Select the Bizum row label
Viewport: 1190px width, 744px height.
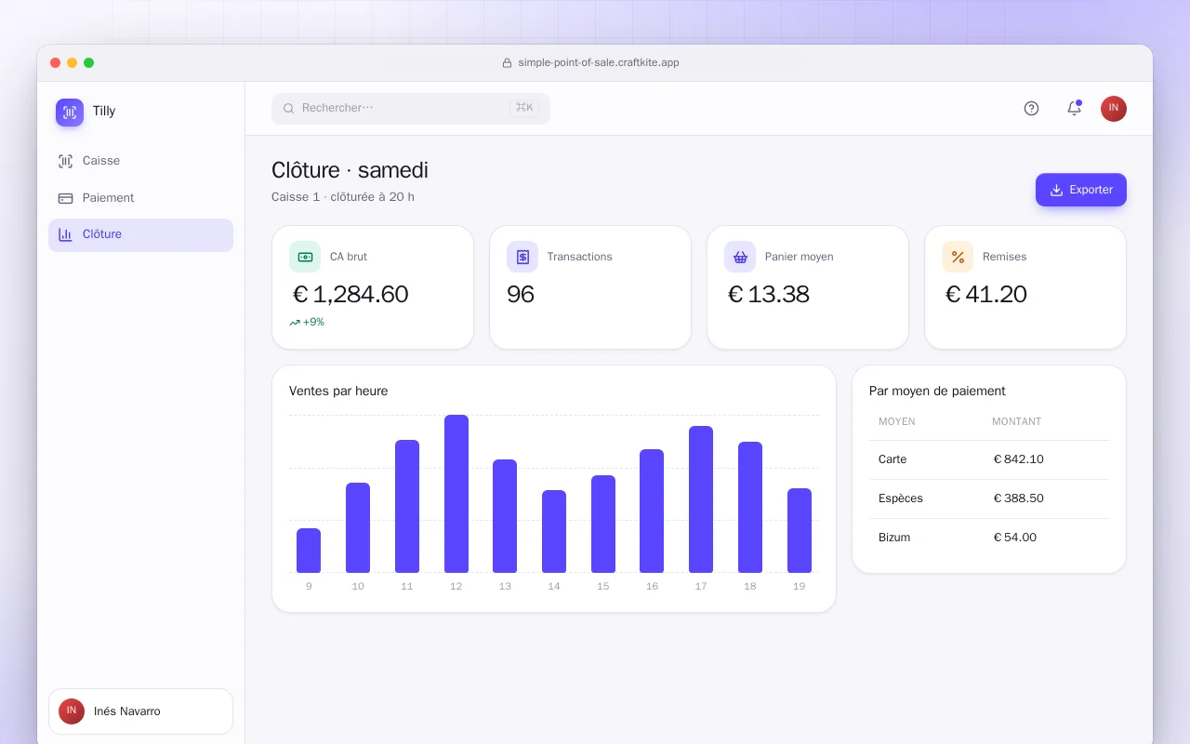click(894, 538)
